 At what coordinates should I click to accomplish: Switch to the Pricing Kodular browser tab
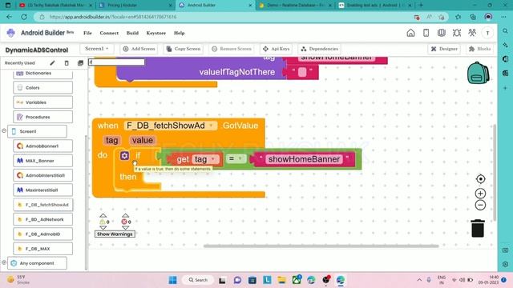135,6
